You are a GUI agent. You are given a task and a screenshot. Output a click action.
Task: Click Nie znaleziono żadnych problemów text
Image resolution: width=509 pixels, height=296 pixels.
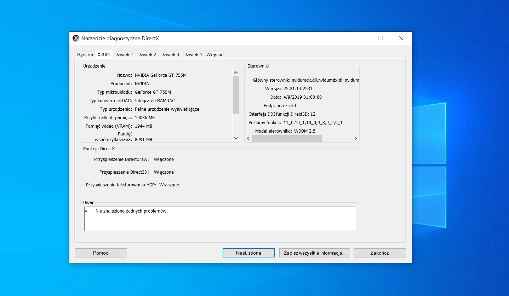click(131, 211)
